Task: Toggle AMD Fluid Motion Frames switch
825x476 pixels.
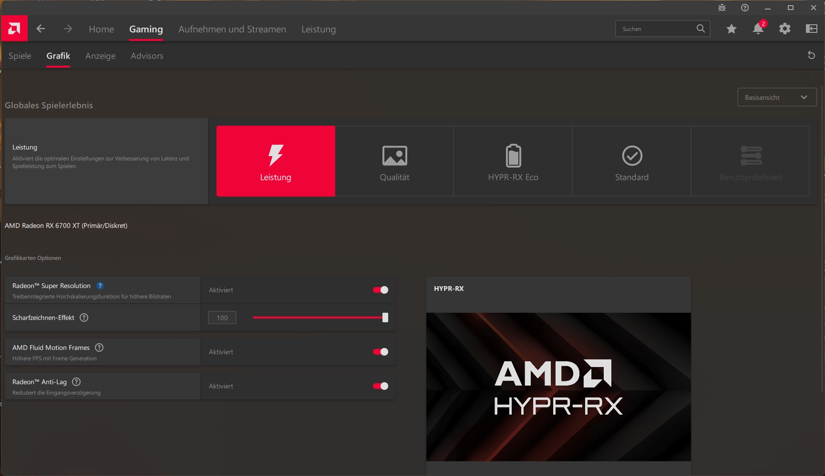Action: click(x=381, y=352)
